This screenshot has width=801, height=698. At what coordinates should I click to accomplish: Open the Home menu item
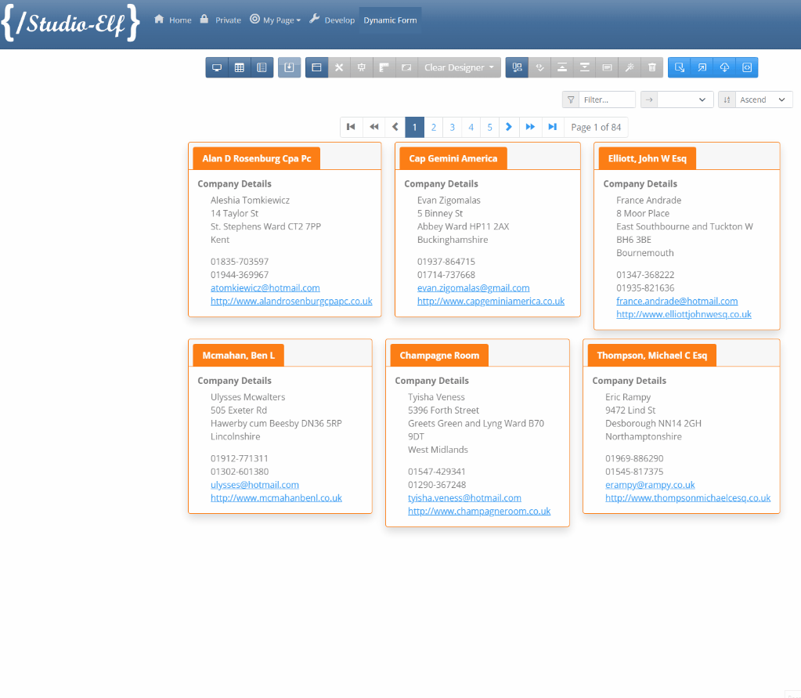[x=173, y=20]
